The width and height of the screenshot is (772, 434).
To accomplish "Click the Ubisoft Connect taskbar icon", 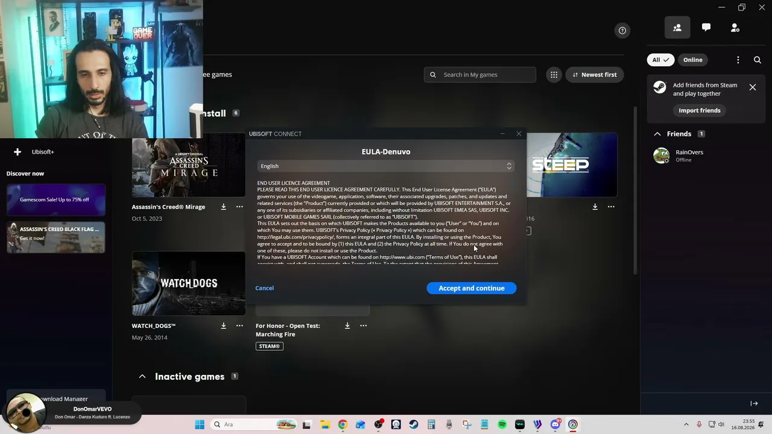I will 573,424.
